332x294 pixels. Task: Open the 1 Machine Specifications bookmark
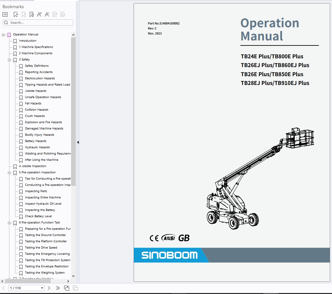36,47
